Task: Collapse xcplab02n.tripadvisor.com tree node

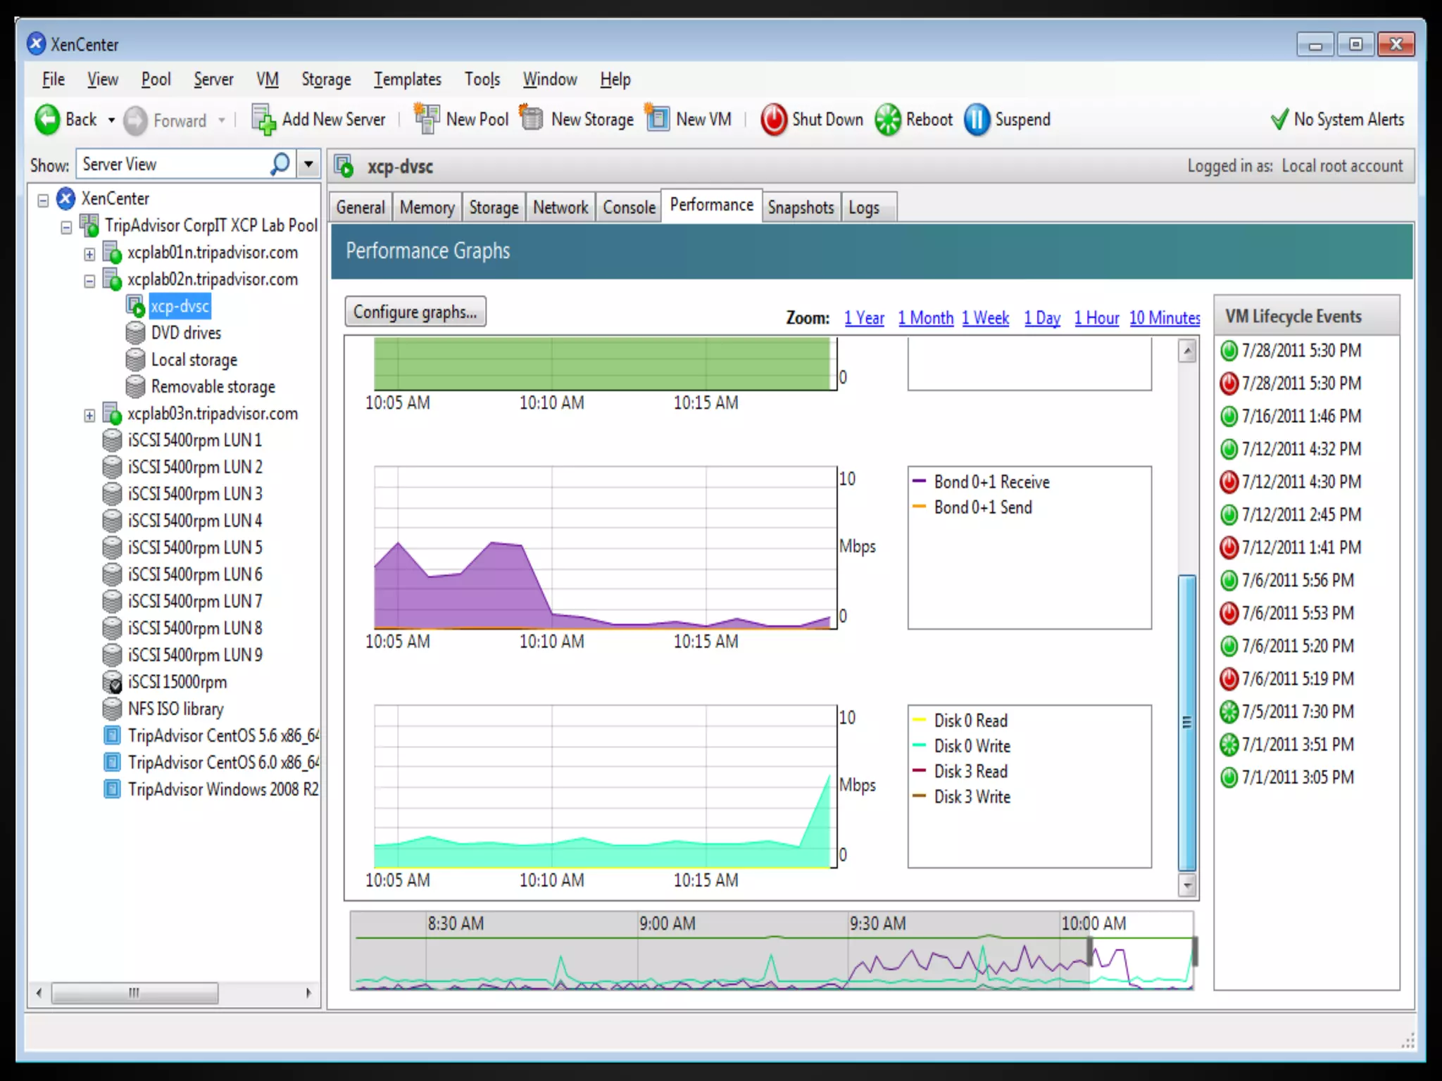Action: tap(89, 281)
